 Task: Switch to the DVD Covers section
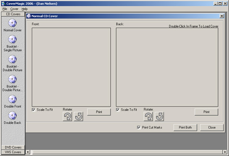click(x=13, y=147)
